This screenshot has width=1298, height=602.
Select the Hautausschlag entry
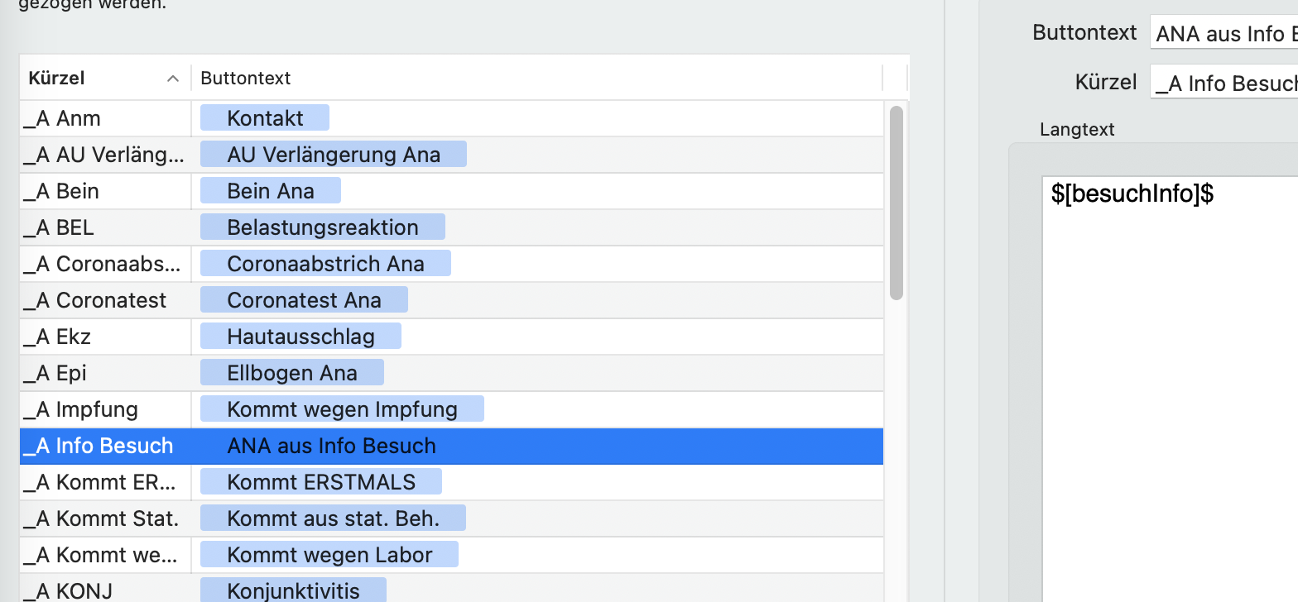click(x=300, y=337)
